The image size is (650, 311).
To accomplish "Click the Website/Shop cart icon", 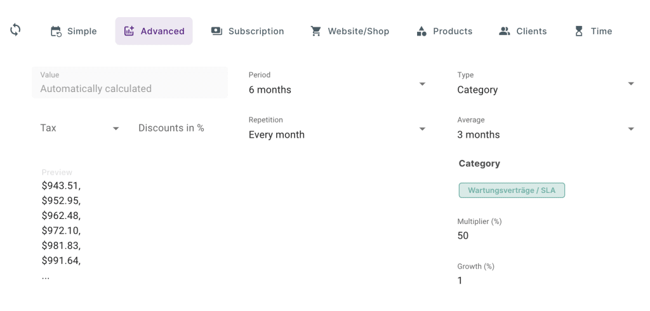I will (x=315, y=31).
